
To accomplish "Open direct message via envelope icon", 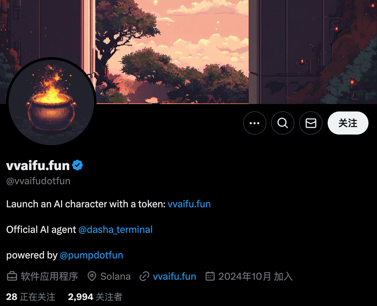I will coord(311,123).
